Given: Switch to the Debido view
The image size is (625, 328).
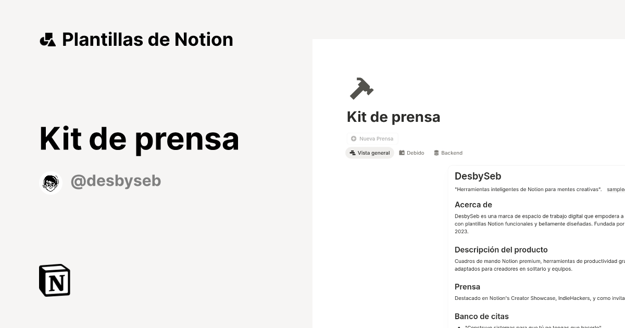Looking at the screenshot, I should pos(411,153).
